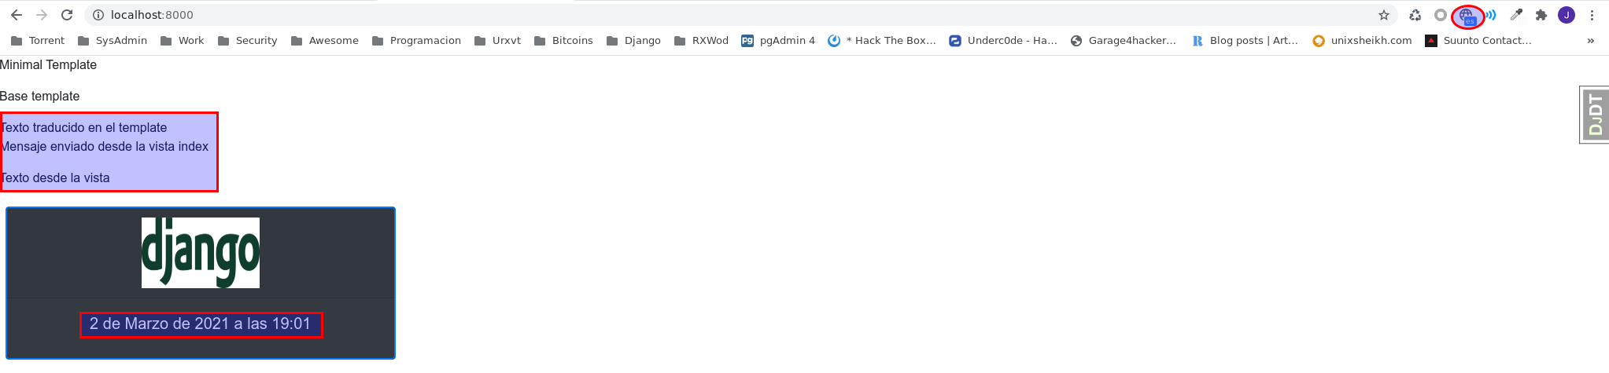Click the recycle arrows extension icon
Screen dimensions: 1609x373
point(1415,15)
